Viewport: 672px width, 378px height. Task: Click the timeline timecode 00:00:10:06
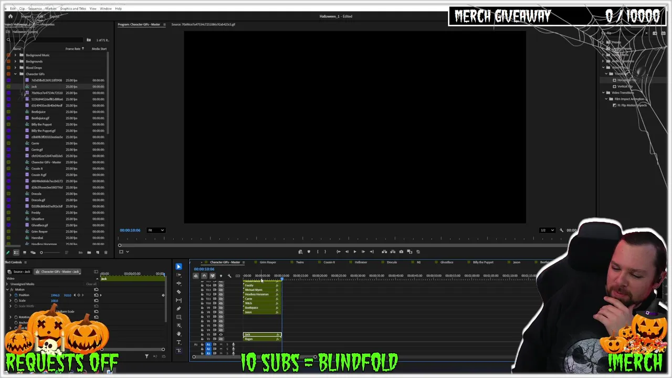(204, 269)
